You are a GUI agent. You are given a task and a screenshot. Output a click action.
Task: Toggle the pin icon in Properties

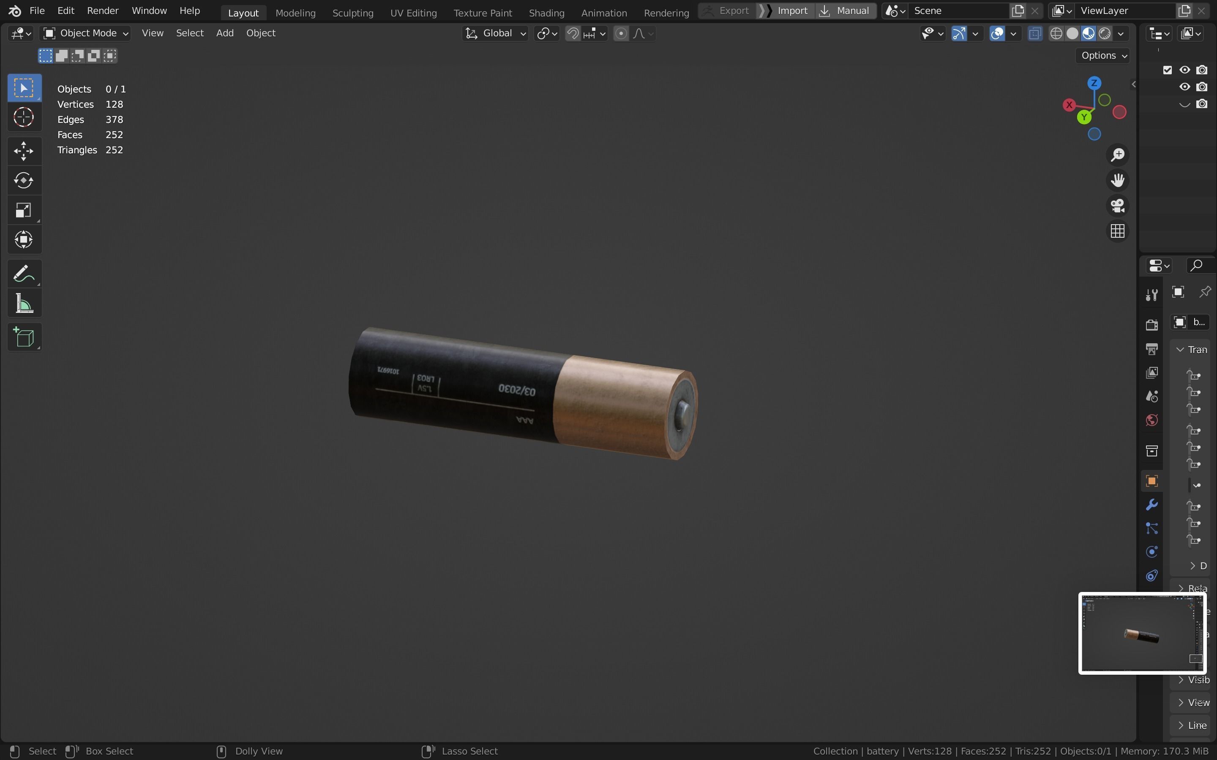coord(1205,292)
